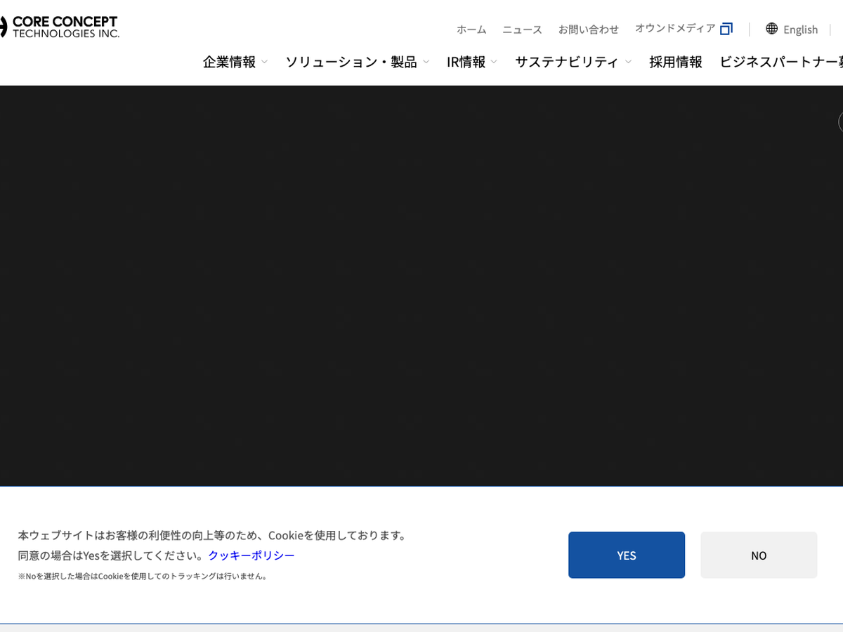This screenshot has height=632, width=843.
Task: Open the IR情報 dropdown chevron
Action: point(494,62)
